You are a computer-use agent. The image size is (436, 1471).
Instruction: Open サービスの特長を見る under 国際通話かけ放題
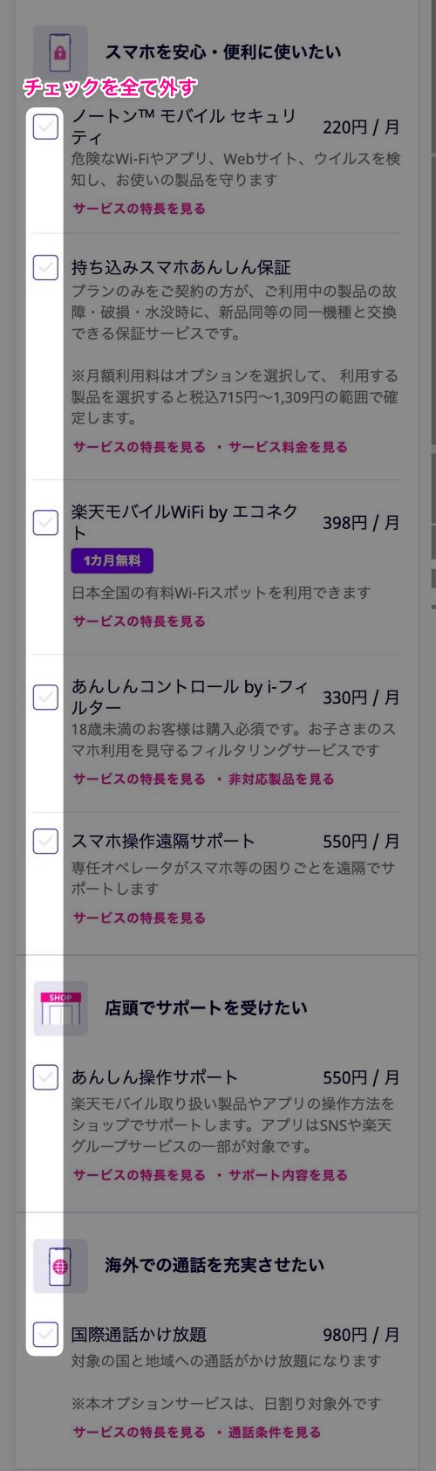tap(140, 1433)
